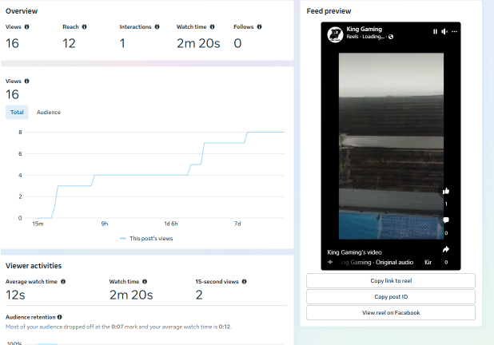
Task: Click the audio plus icon beside Original audio
Action: (x=330, y=262)
